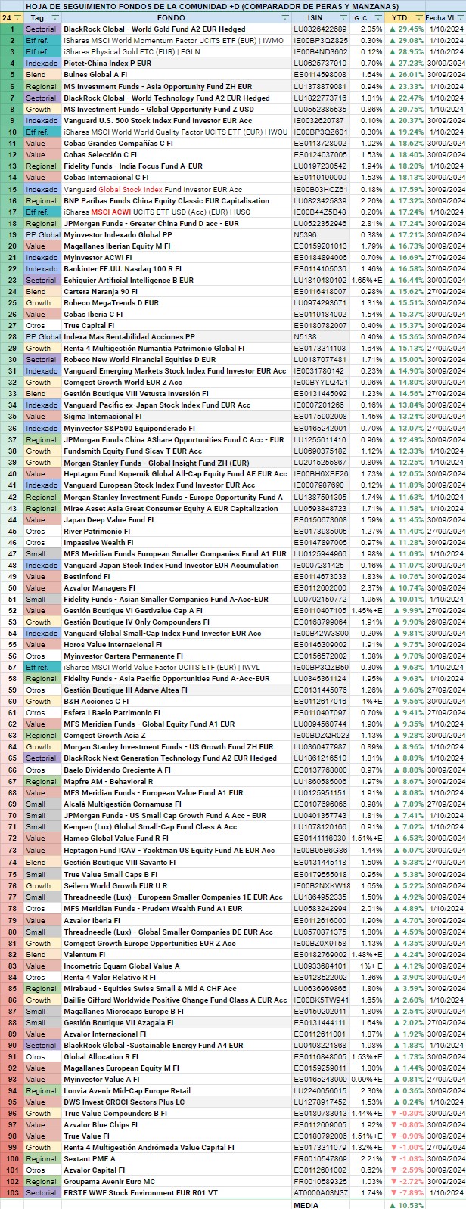Select 'Myinvestor Indexado Global PP' cell
The image size is (466, 1209).
(x=176, y=234)
